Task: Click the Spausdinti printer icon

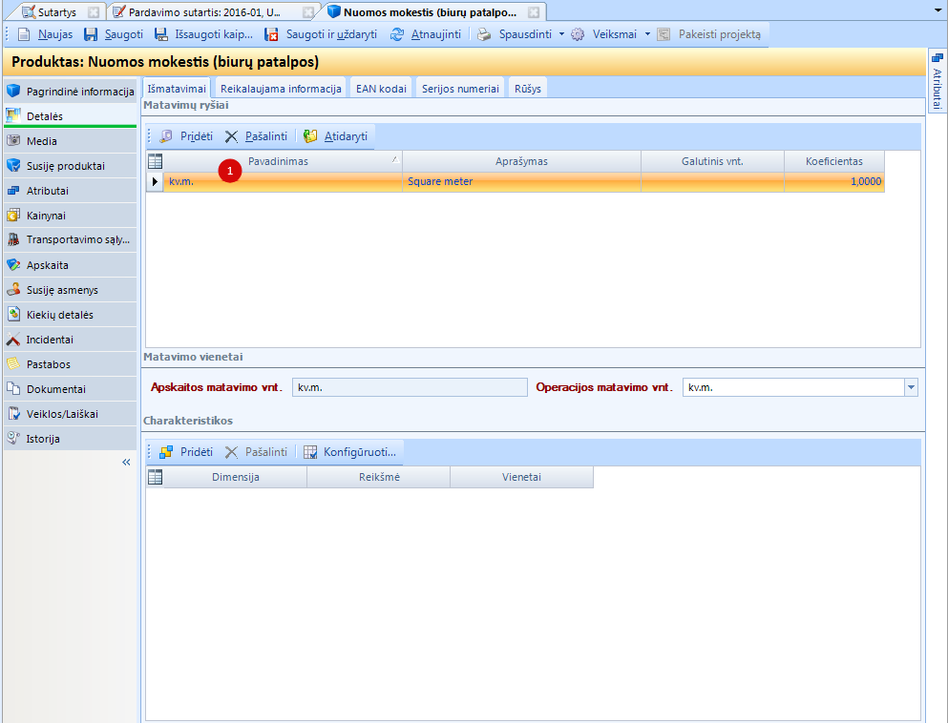Action: [484, 34]
